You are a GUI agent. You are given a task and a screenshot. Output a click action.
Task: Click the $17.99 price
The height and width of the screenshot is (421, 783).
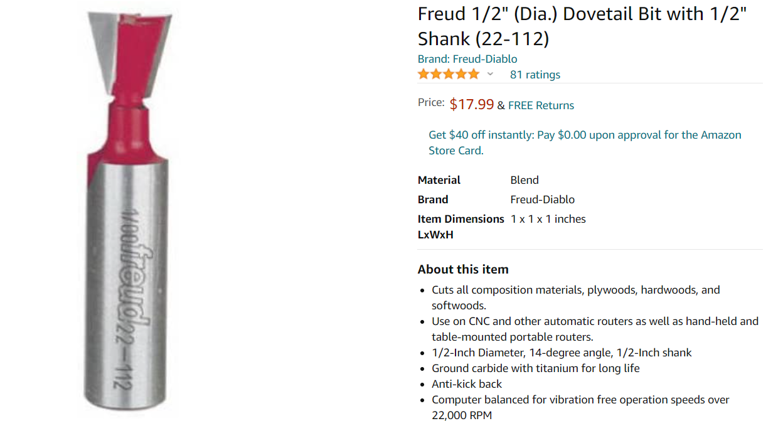click(472, 104)
